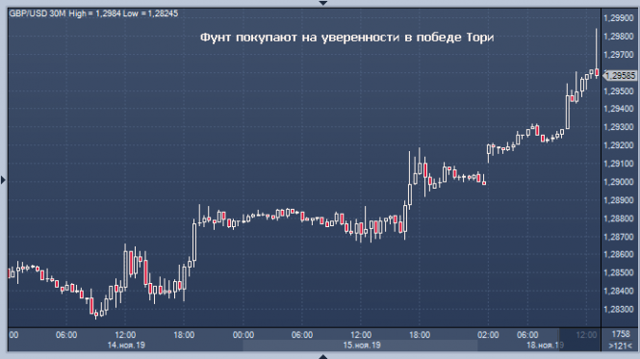Click the 1,28800 price axis label
Viewport: 640px width, 359px height.
tap(619, 218)
